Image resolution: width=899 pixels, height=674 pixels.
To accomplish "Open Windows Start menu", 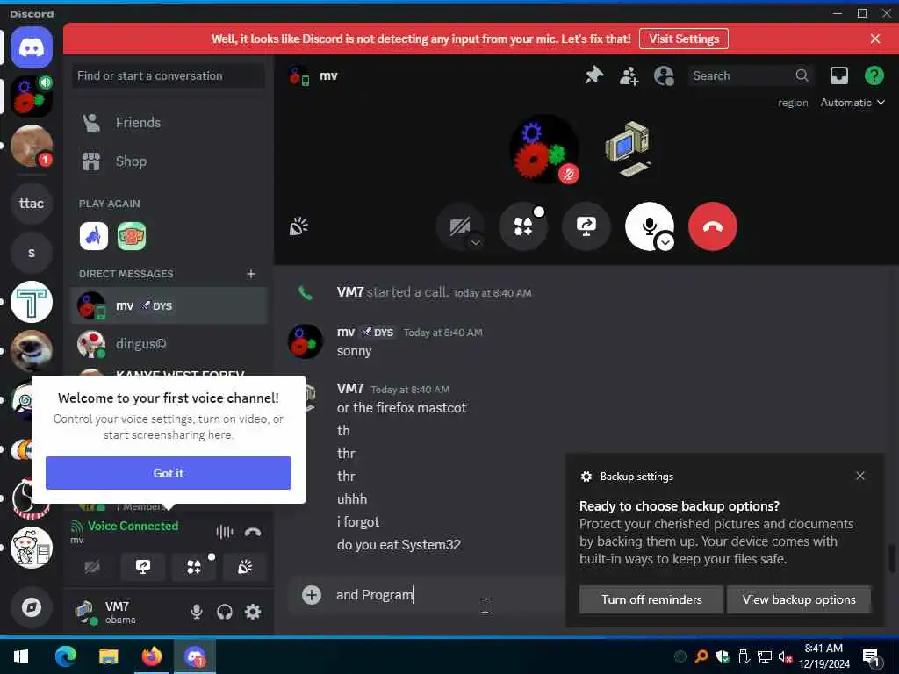I will pyautogui.click(x=21, y=656).
